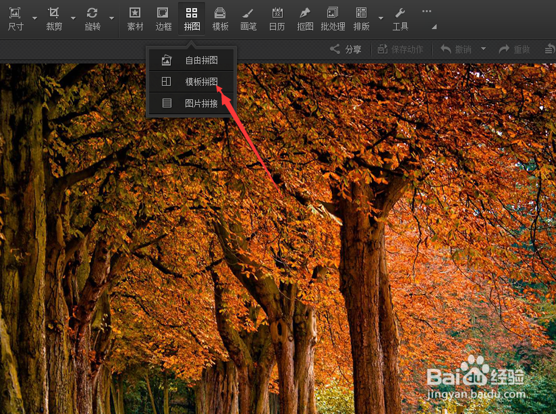Viewport: 556px width, 414px height.
Task: Show more toolbar options (three dots)
Action: pyautogui.click(x=426, y=11)
